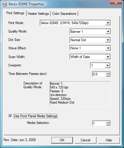
Task: Click the 'Passes: 6' description line
Action: [x=56, y=91]
